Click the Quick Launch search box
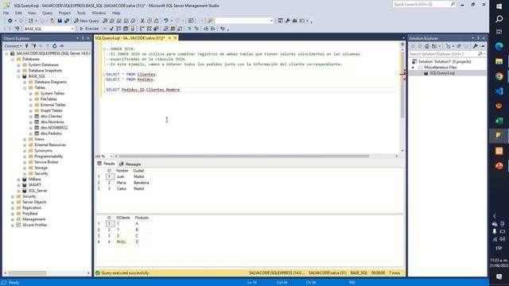Screen dimensions: 509x286 coord(424,4)
